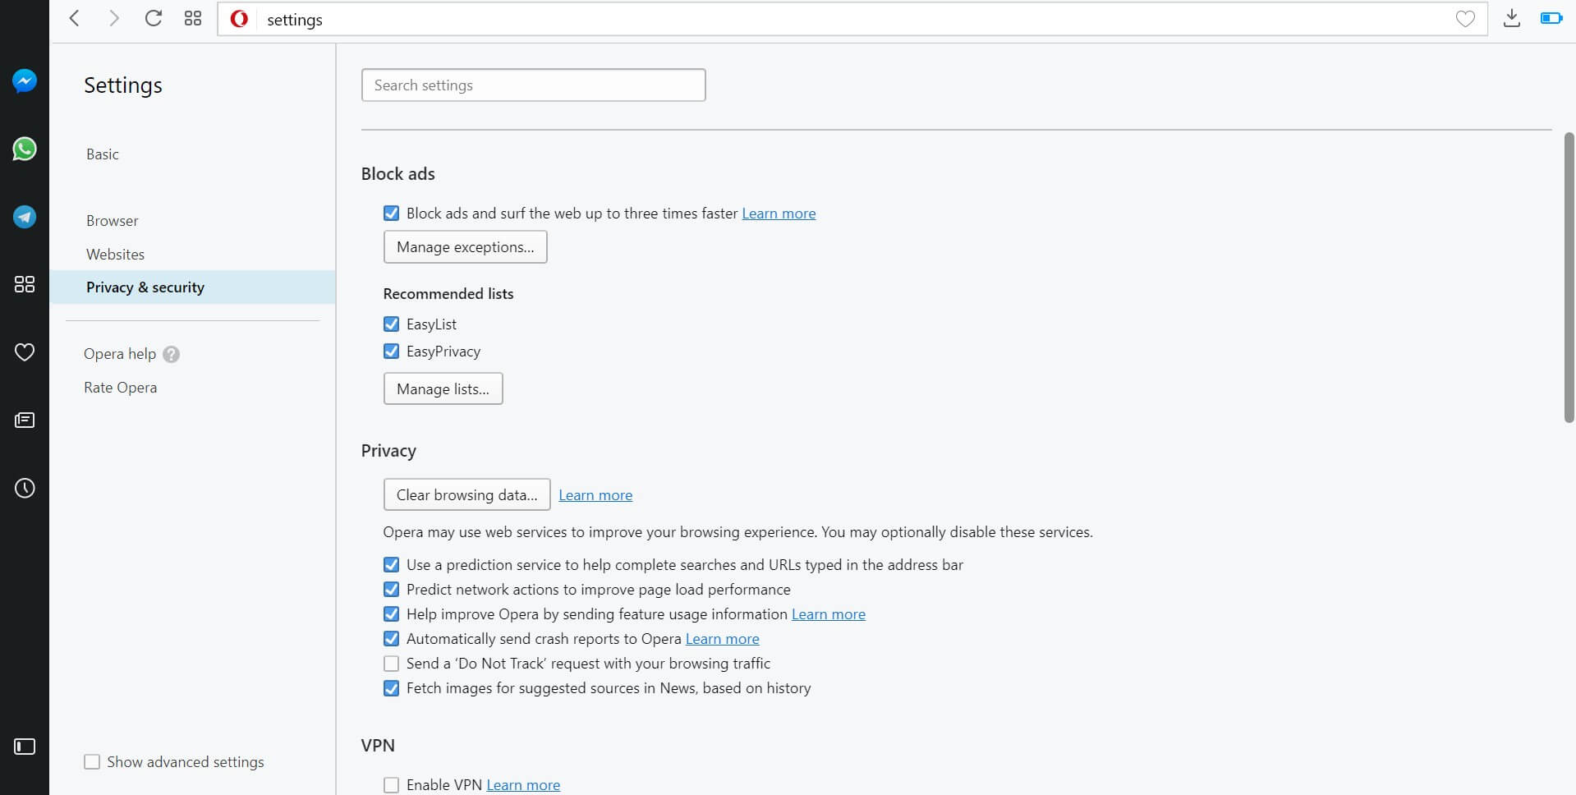
Task: Click Manage exceptions button
Action: pyautogui.click(x=465, y=247)
